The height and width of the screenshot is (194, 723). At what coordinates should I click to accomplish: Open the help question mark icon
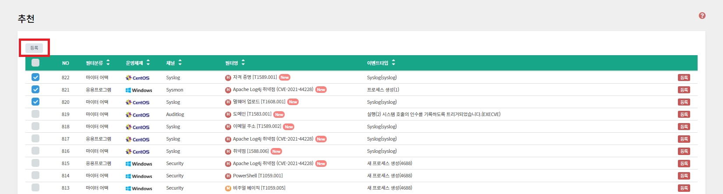702,16
